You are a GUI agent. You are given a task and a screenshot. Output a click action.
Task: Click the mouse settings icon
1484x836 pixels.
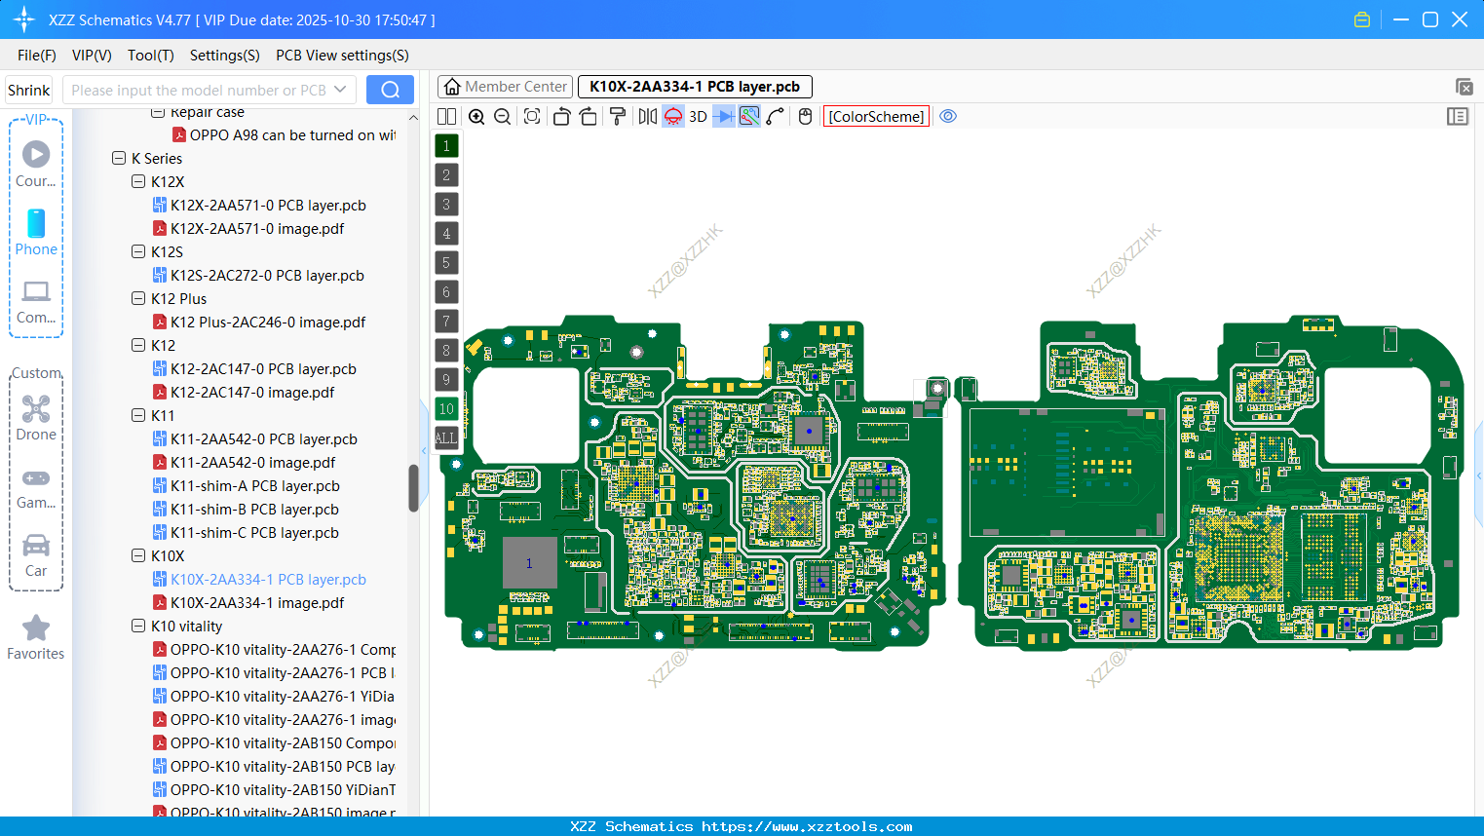click(x=805, y=117)
